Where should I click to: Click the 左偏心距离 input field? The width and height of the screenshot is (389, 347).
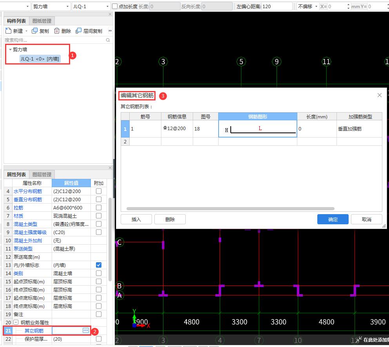[x=277, y=6]
